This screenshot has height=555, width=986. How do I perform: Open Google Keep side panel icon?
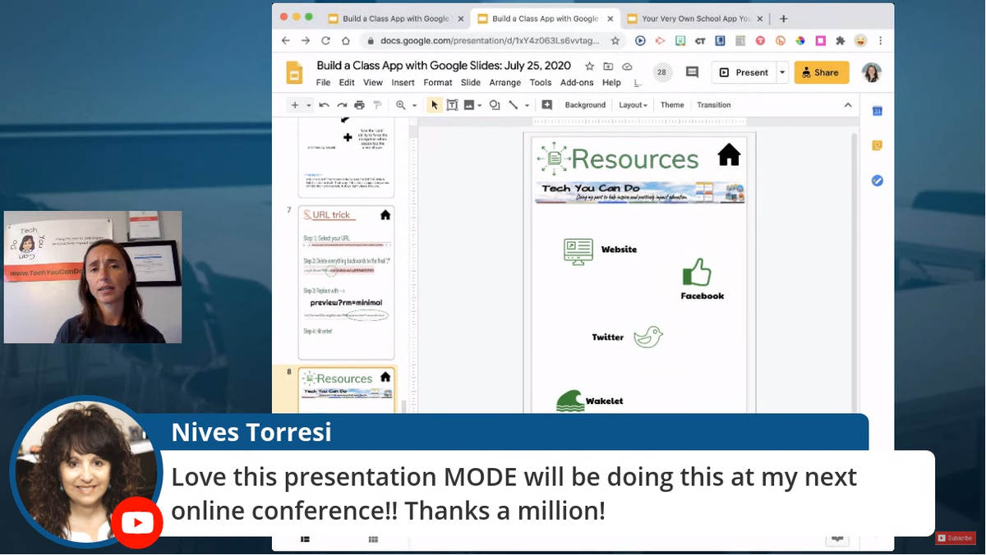click(877, 145)
